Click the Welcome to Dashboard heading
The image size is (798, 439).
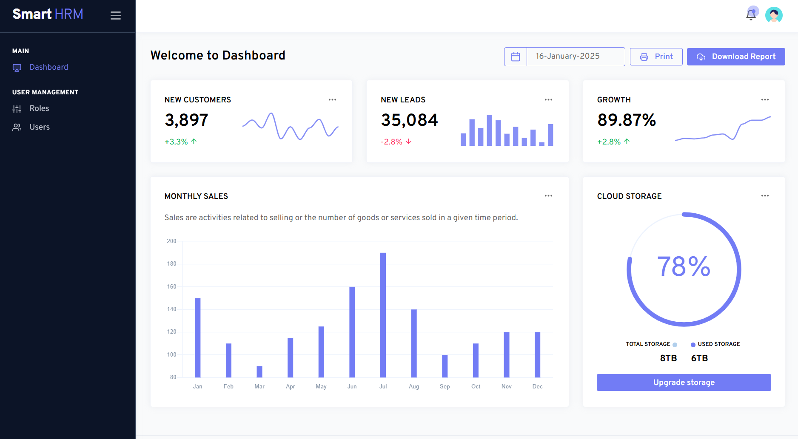218,56
